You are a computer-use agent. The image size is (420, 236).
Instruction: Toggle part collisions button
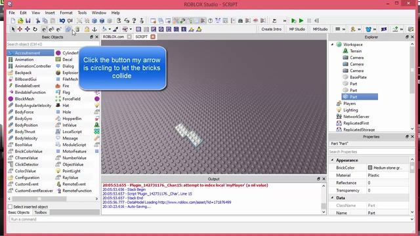pyautogui.click(x=68, y=29)
